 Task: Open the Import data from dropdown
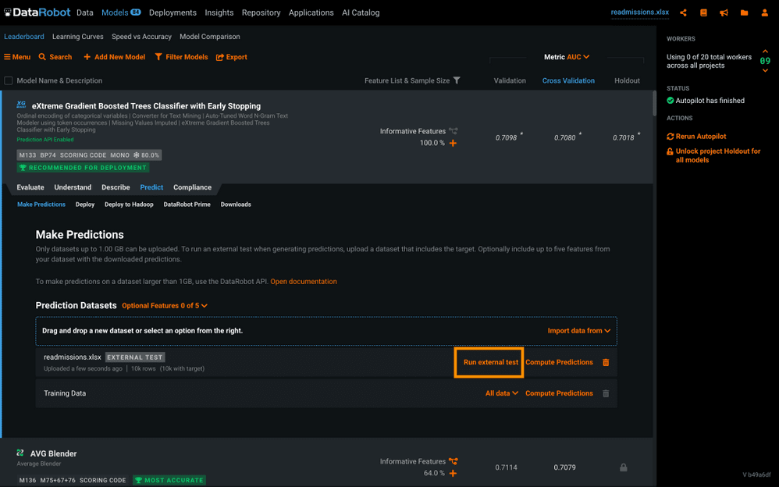tap(578, 331)
